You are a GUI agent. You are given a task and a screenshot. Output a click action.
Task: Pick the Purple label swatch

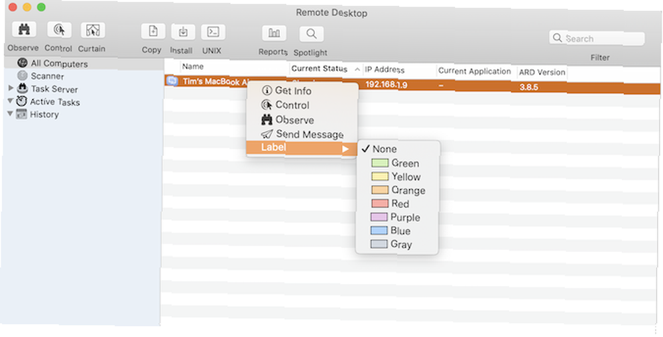[379, 217]
